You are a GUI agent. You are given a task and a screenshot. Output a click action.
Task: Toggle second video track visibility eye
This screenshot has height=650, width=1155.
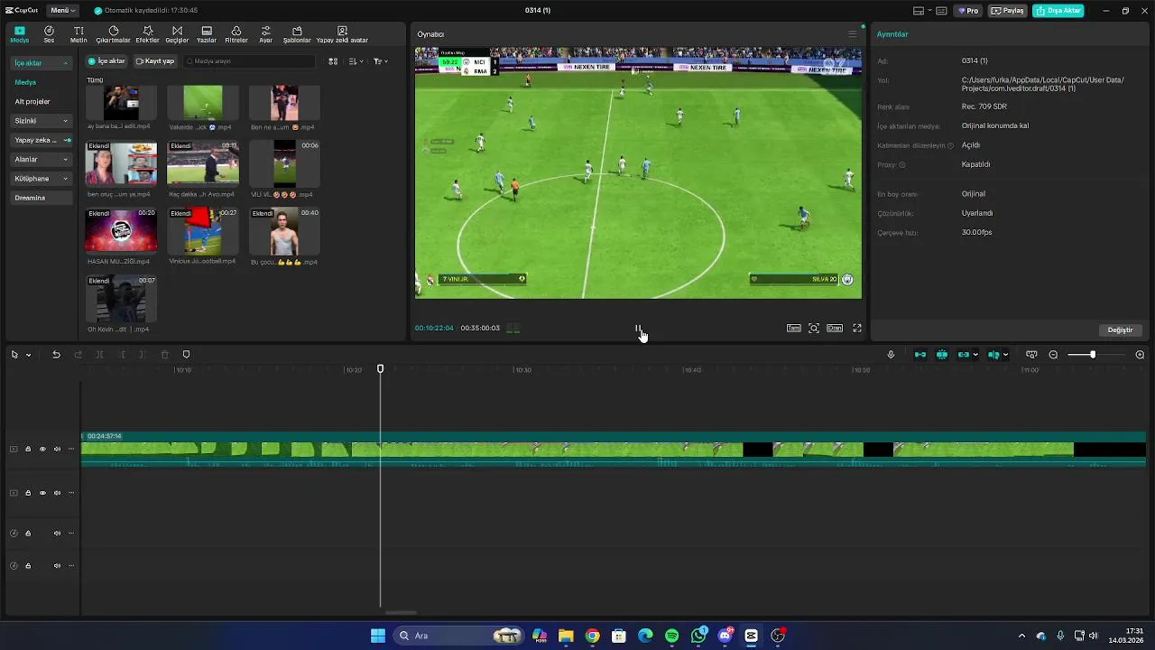pos(42,493)
